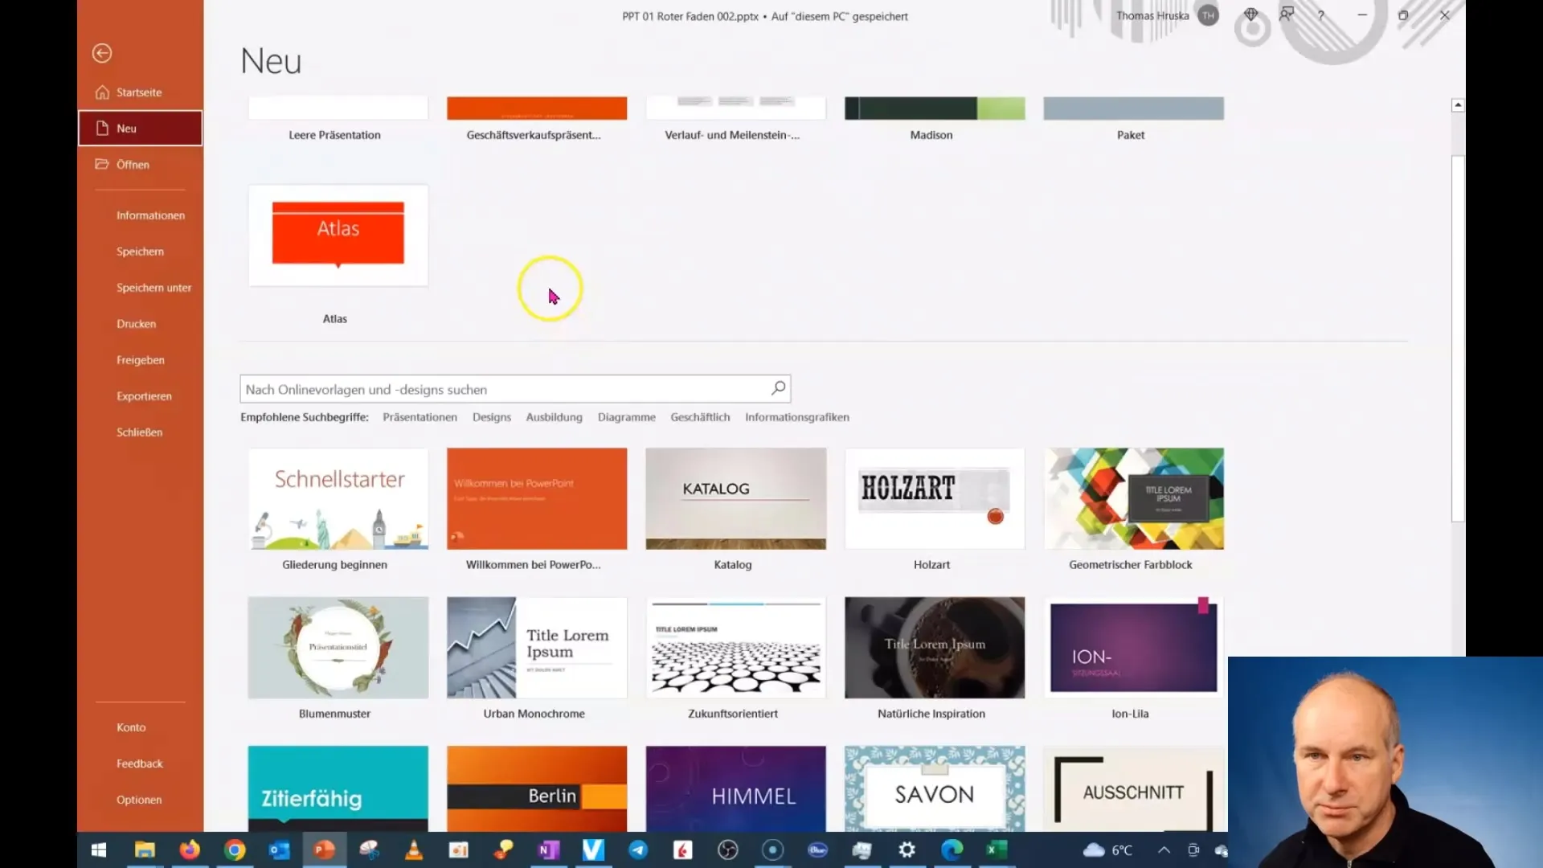Click Exportieren in the sidebar menu
This screenshot has width=1543, height=868.
click(143, 395)
